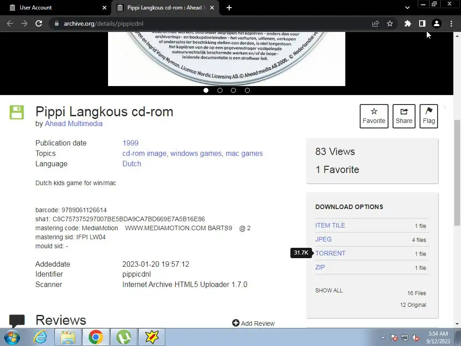
Task: Click the lock site info icon
Action: [x=57, y=23]
